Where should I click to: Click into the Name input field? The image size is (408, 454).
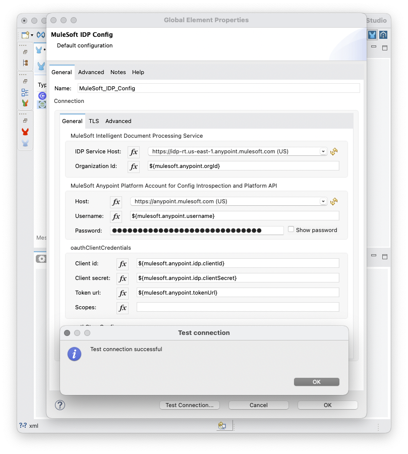(218, 88)
